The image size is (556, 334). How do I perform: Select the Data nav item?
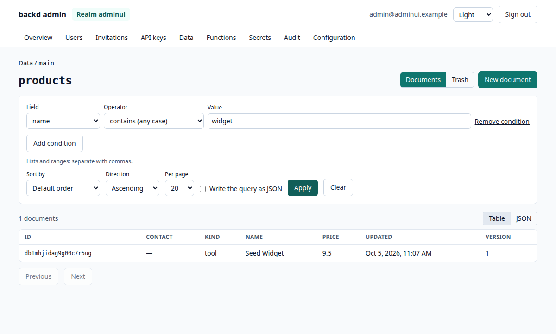(x=186, y=38)
